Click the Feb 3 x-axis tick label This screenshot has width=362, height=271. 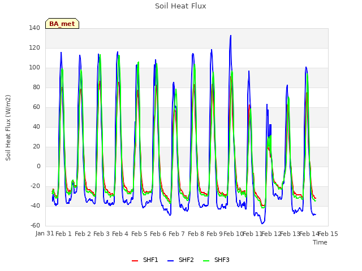click(101, 234)
